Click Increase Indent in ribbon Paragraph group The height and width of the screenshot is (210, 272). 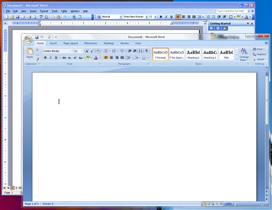(x=135, y=51)
